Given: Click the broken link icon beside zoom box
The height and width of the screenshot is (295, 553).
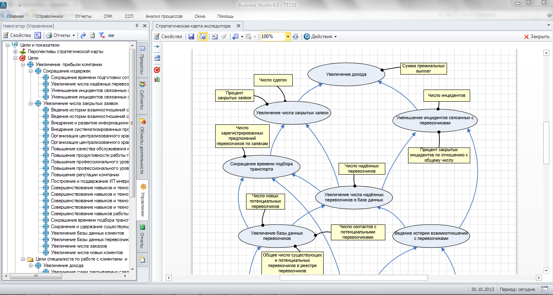Looking at the screenshot, I should (x=296, y=36).
